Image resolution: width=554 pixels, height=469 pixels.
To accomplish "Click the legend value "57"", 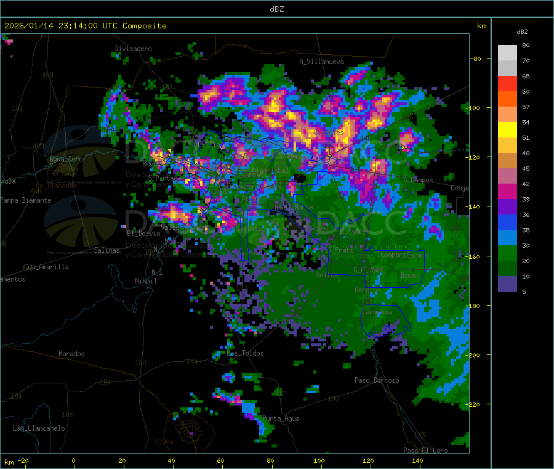I will (x=526, y=107).
